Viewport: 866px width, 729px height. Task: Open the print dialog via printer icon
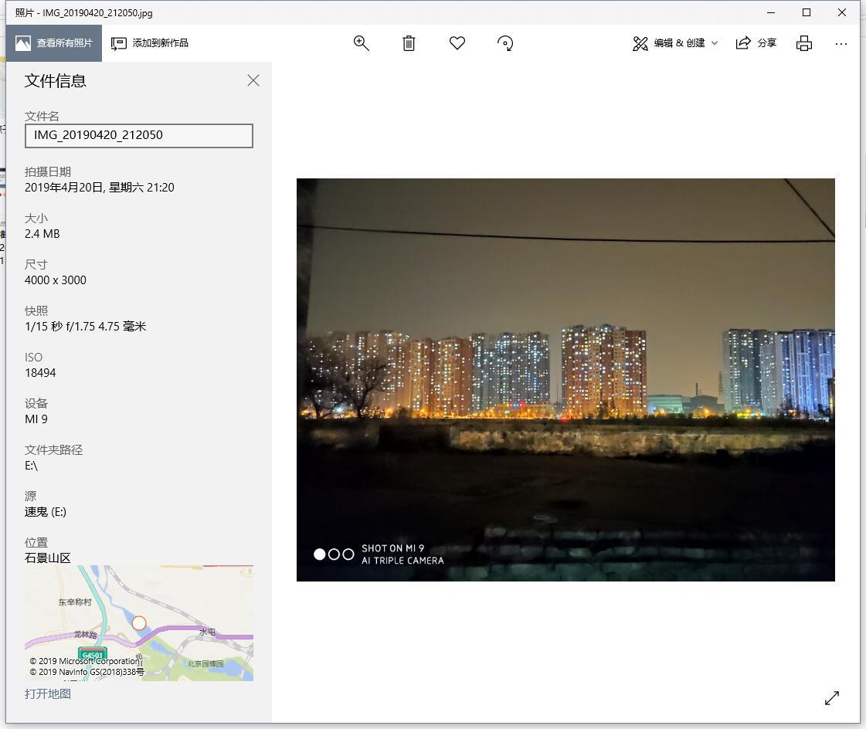click(x=804, y=43)
